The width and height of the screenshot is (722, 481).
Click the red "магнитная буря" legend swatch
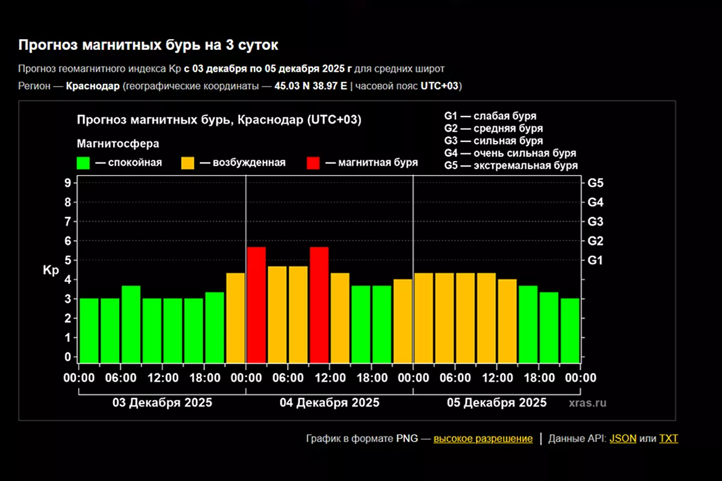313,163
